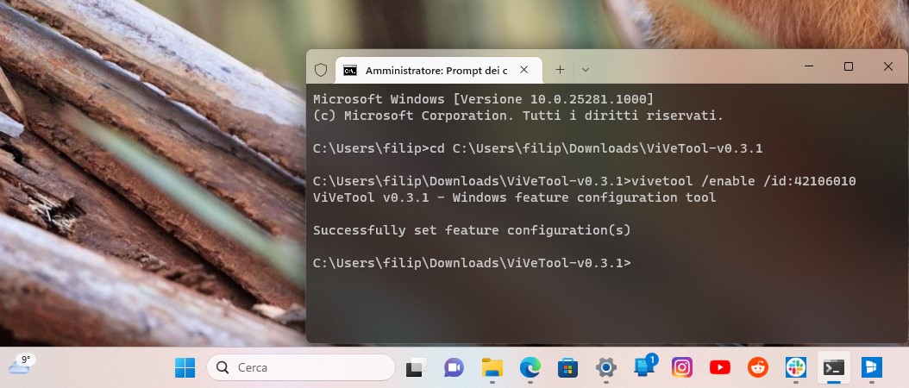Open Microsoft Store from taskbar
Viewport: 909px width, 388px height.
(567, 367)
